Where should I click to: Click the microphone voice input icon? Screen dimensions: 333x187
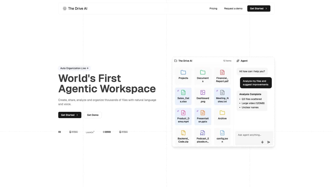pyautogui.click(x=262, y=142)
